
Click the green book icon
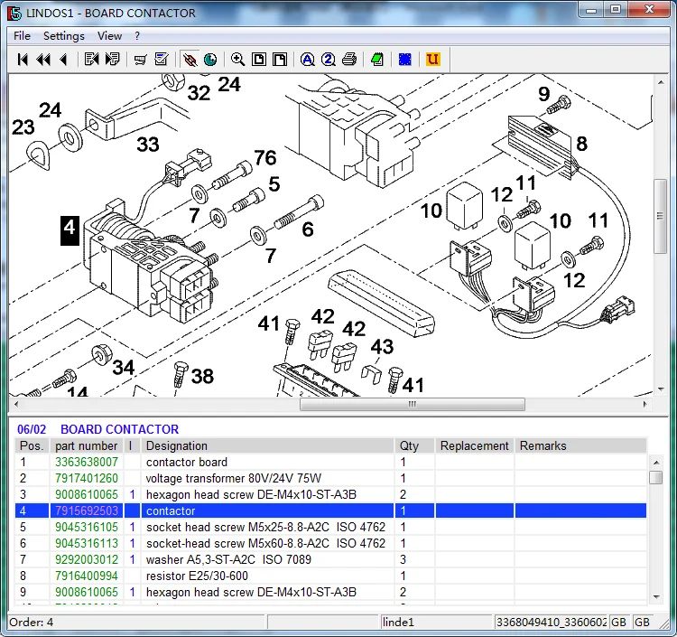[x=377, y=60]
